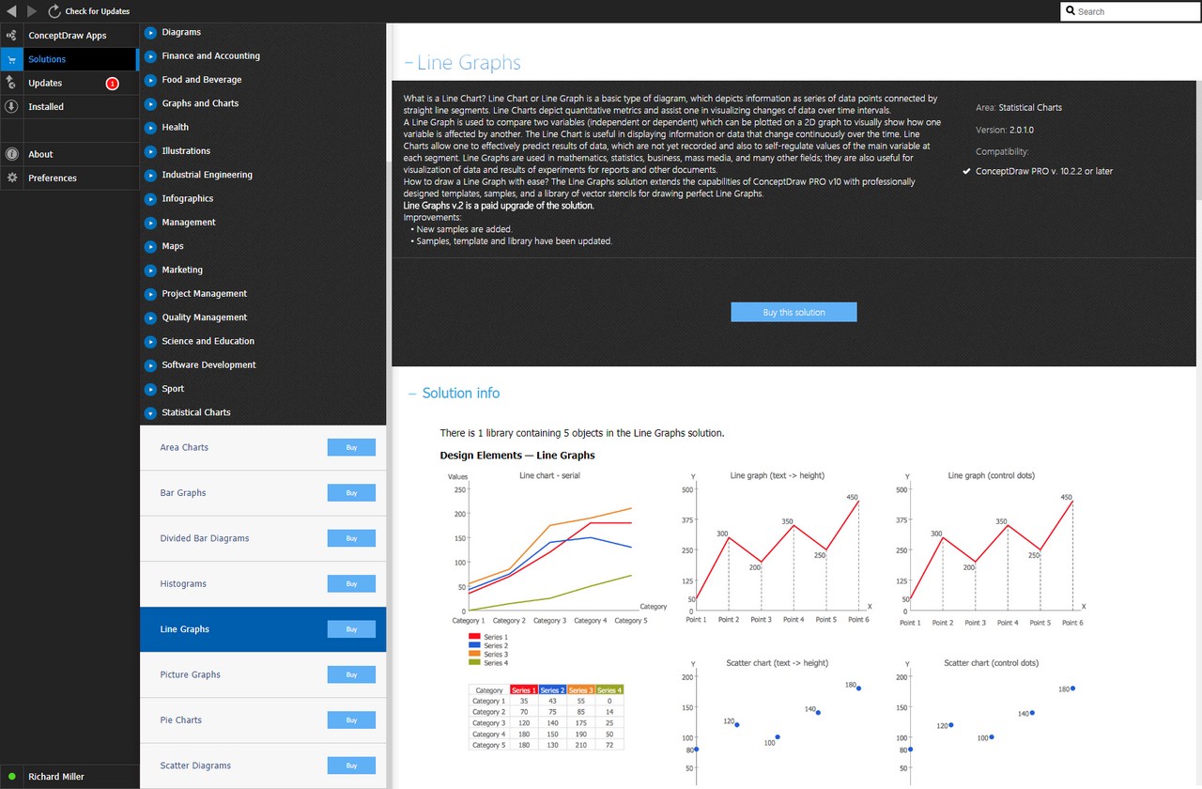This screenshot has height=789, width=1202.
Task: Buy the Line Graphs solution
Action: coord(351,629)
